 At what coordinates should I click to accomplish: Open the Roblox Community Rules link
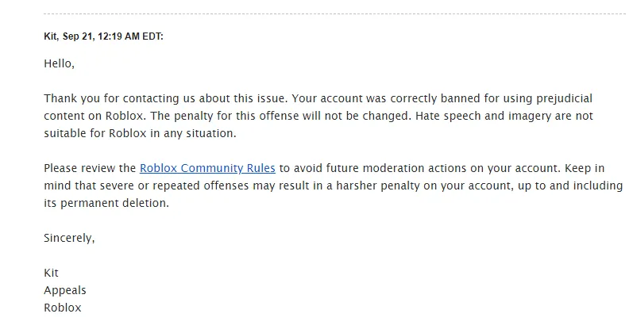pyautogui.click(x=207, y=168)
